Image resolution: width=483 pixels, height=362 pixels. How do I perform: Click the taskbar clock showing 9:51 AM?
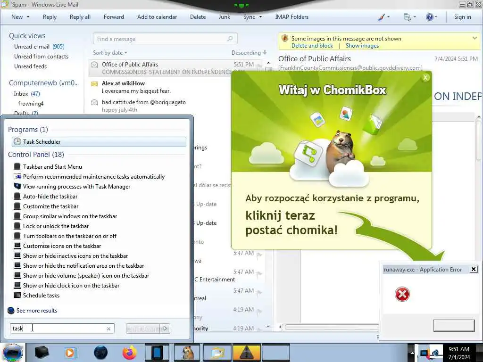[x=459, y=353]
